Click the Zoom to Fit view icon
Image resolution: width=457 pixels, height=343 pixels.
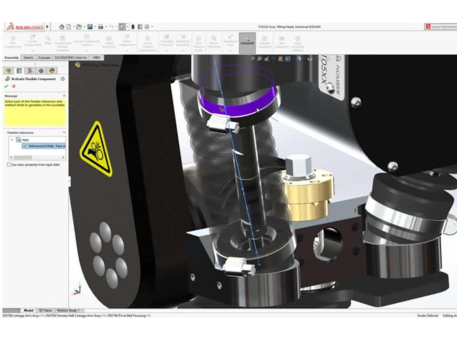coord(253,59)
